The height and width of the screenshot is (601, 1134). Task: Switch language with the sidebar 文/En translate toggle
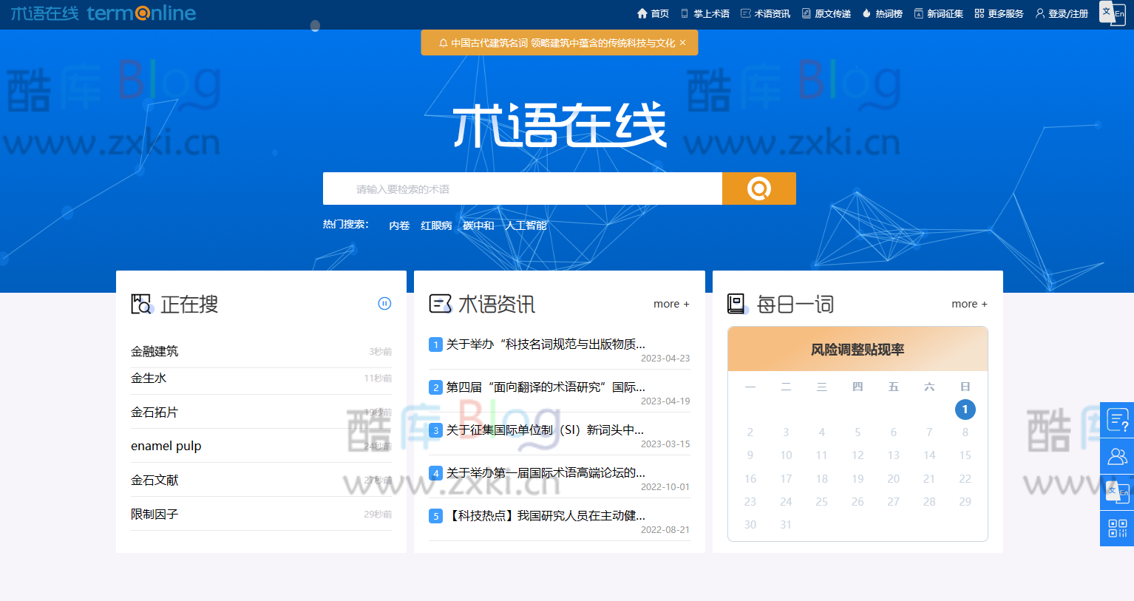pyautogui.click(x=1117, y=492)
